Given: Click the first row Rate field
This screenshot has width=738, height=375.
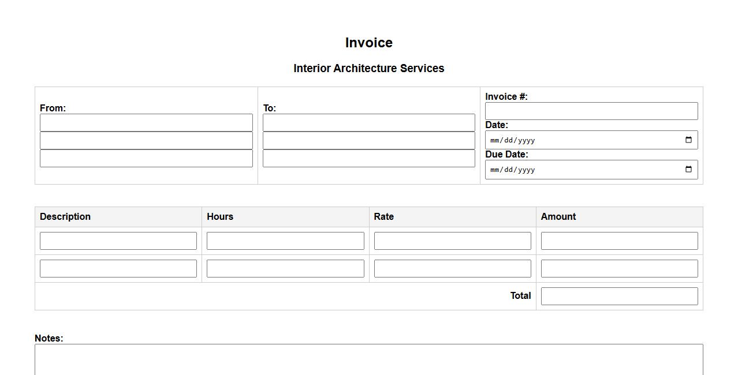Looking at the screenshot, I should (x=452, y=241).
